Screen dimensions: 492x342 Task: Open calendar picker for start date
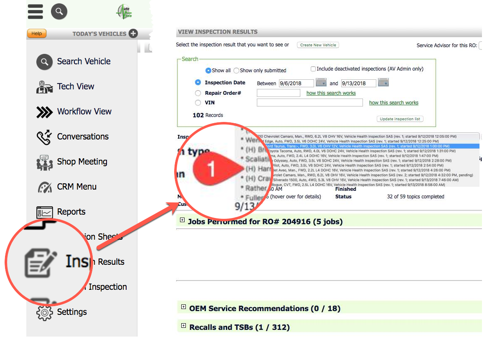tap(321, 83)
